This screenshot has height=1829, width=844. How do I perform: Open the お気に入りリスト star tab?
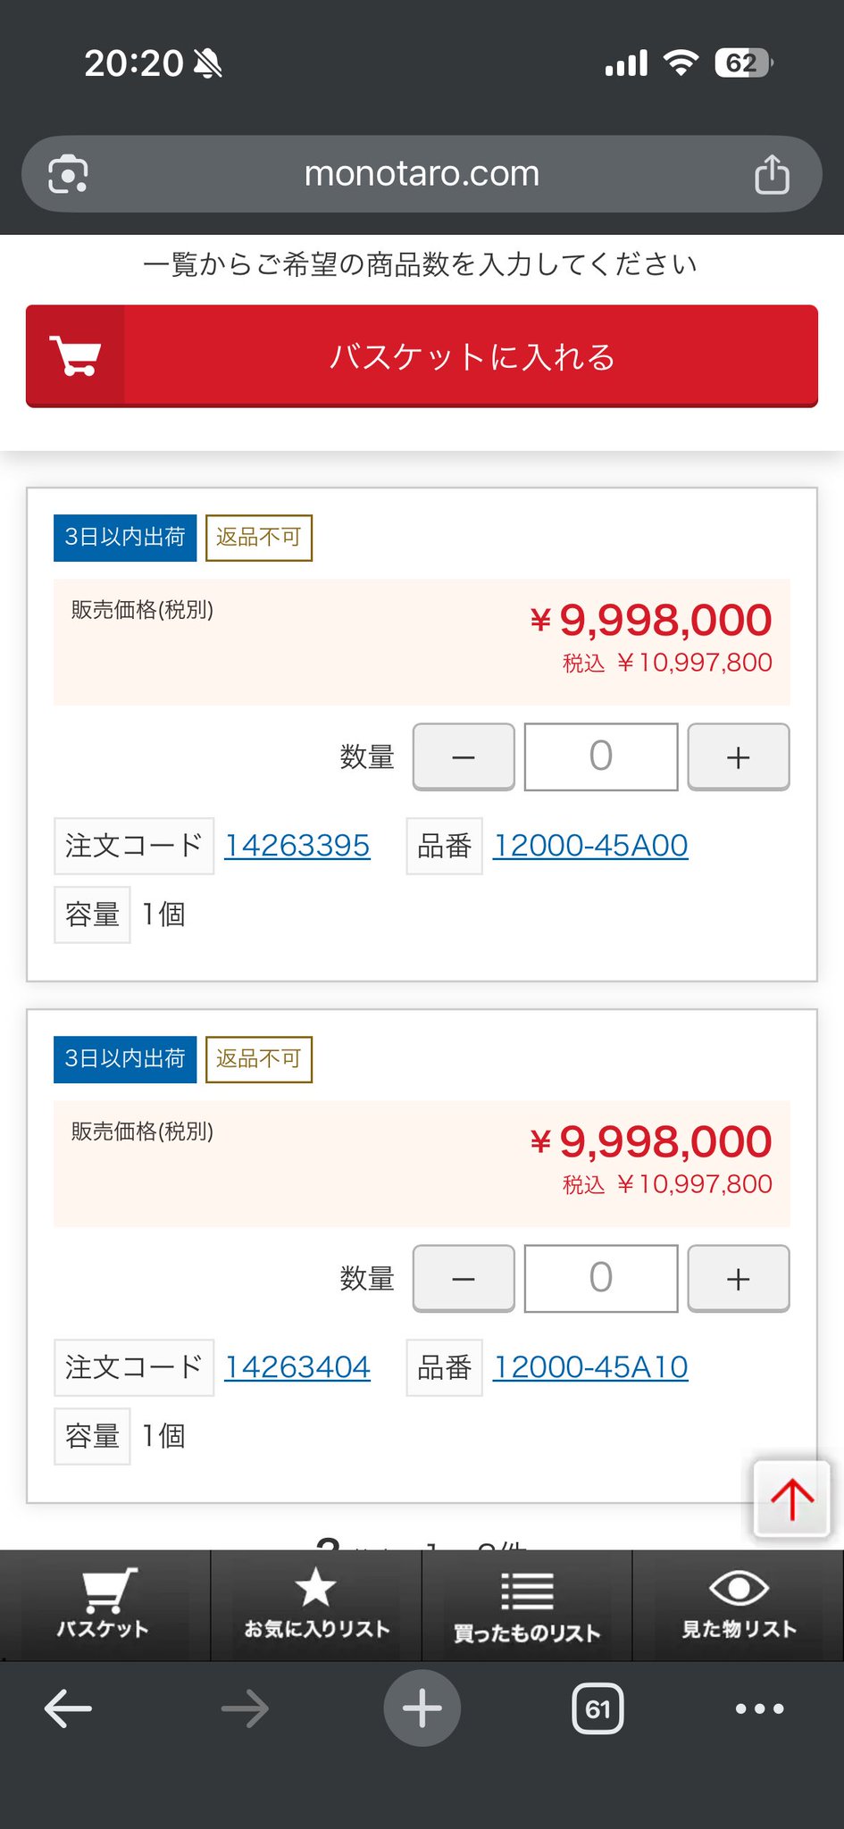[316, 1605]
